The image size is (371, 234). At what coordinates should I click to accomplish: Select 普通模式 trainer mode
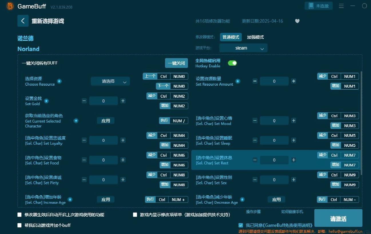pos(231,37)
